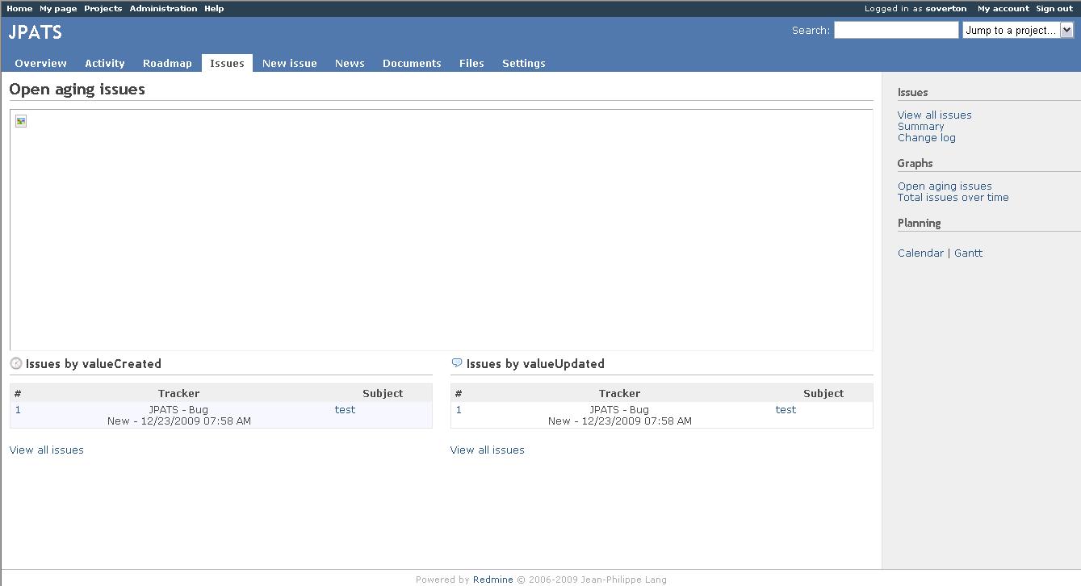Viewport: 1081px width, 586px height.
Task: Switch to the Activity tab
Action: pos(105,63)
